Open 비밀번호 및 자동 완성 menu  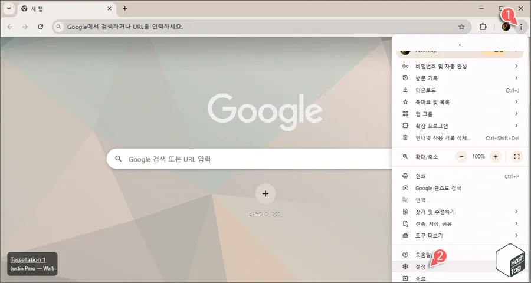tap(460, 67)
